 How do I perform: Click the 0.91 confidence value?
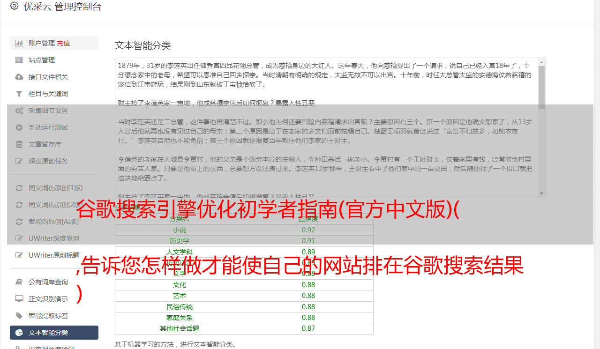pyautogui.click(x=308, y=241)
